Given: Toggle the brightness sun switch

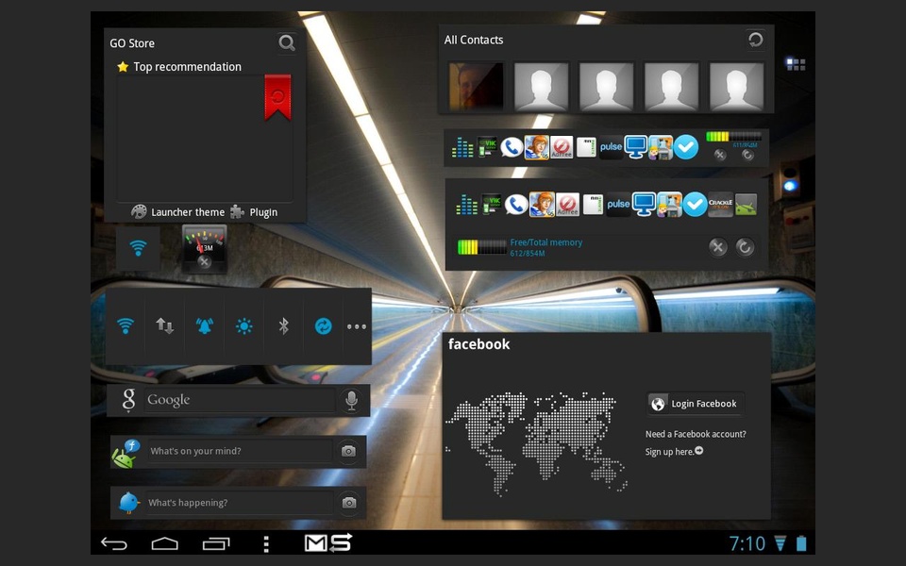Looking at the screenshot, I should [x=243, y=326].
